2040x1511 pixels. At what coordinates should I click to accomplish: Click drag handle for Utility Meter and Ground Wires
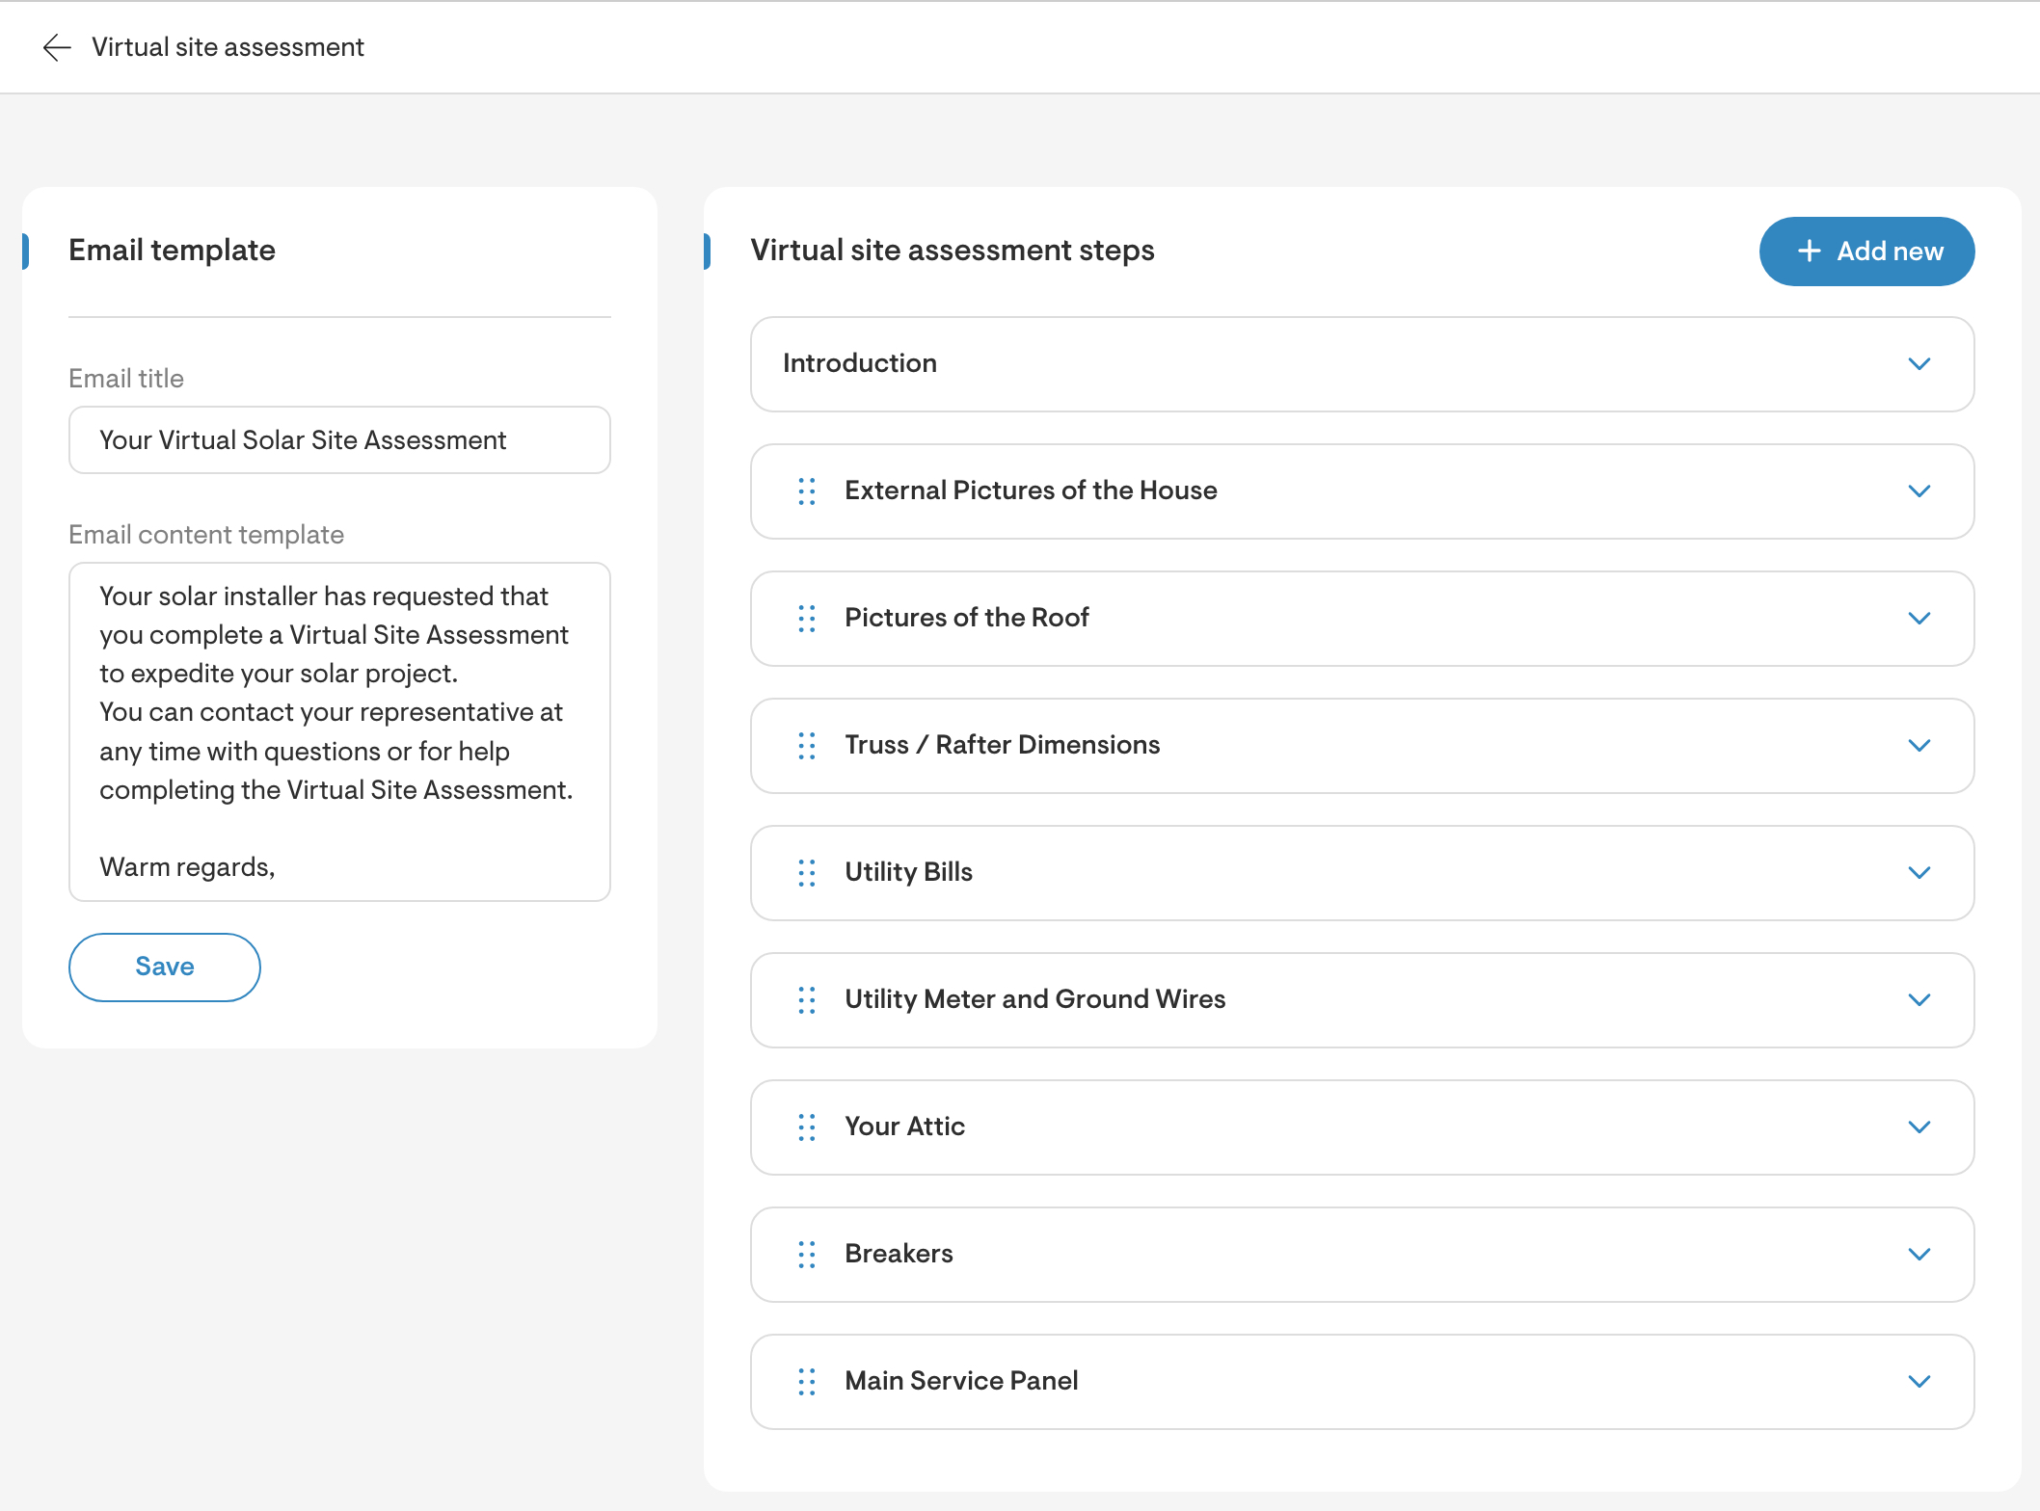[807, 1000]
